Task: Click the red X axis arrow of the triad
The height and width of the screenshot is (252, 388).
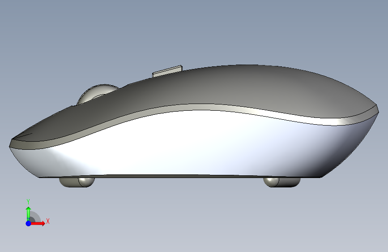Action: tap(38, 223)
